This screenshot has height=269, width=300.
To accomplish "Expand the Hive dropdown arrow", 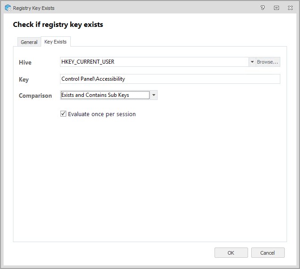I will pos(252,62).
